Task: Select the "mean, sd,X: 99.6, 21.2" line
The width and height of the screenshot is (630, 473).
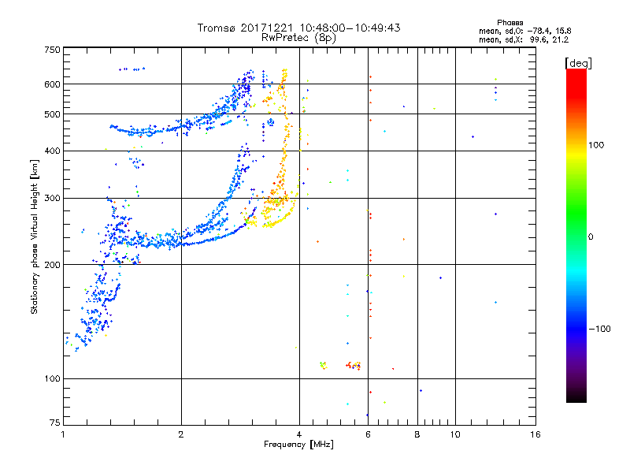Action: (524, 40)
